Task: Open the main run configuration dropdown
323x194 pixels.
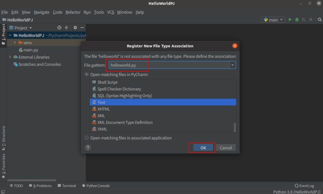Action: [273, 20]
